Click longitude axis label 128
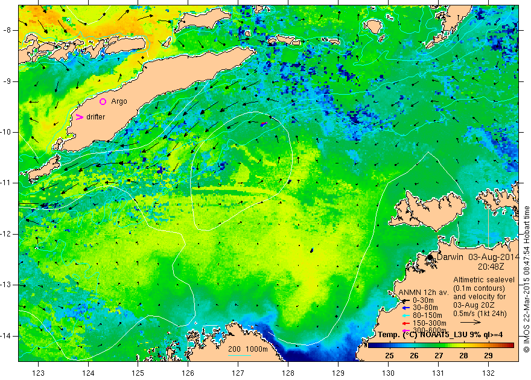531x380 pixels. tap(288, 373)
